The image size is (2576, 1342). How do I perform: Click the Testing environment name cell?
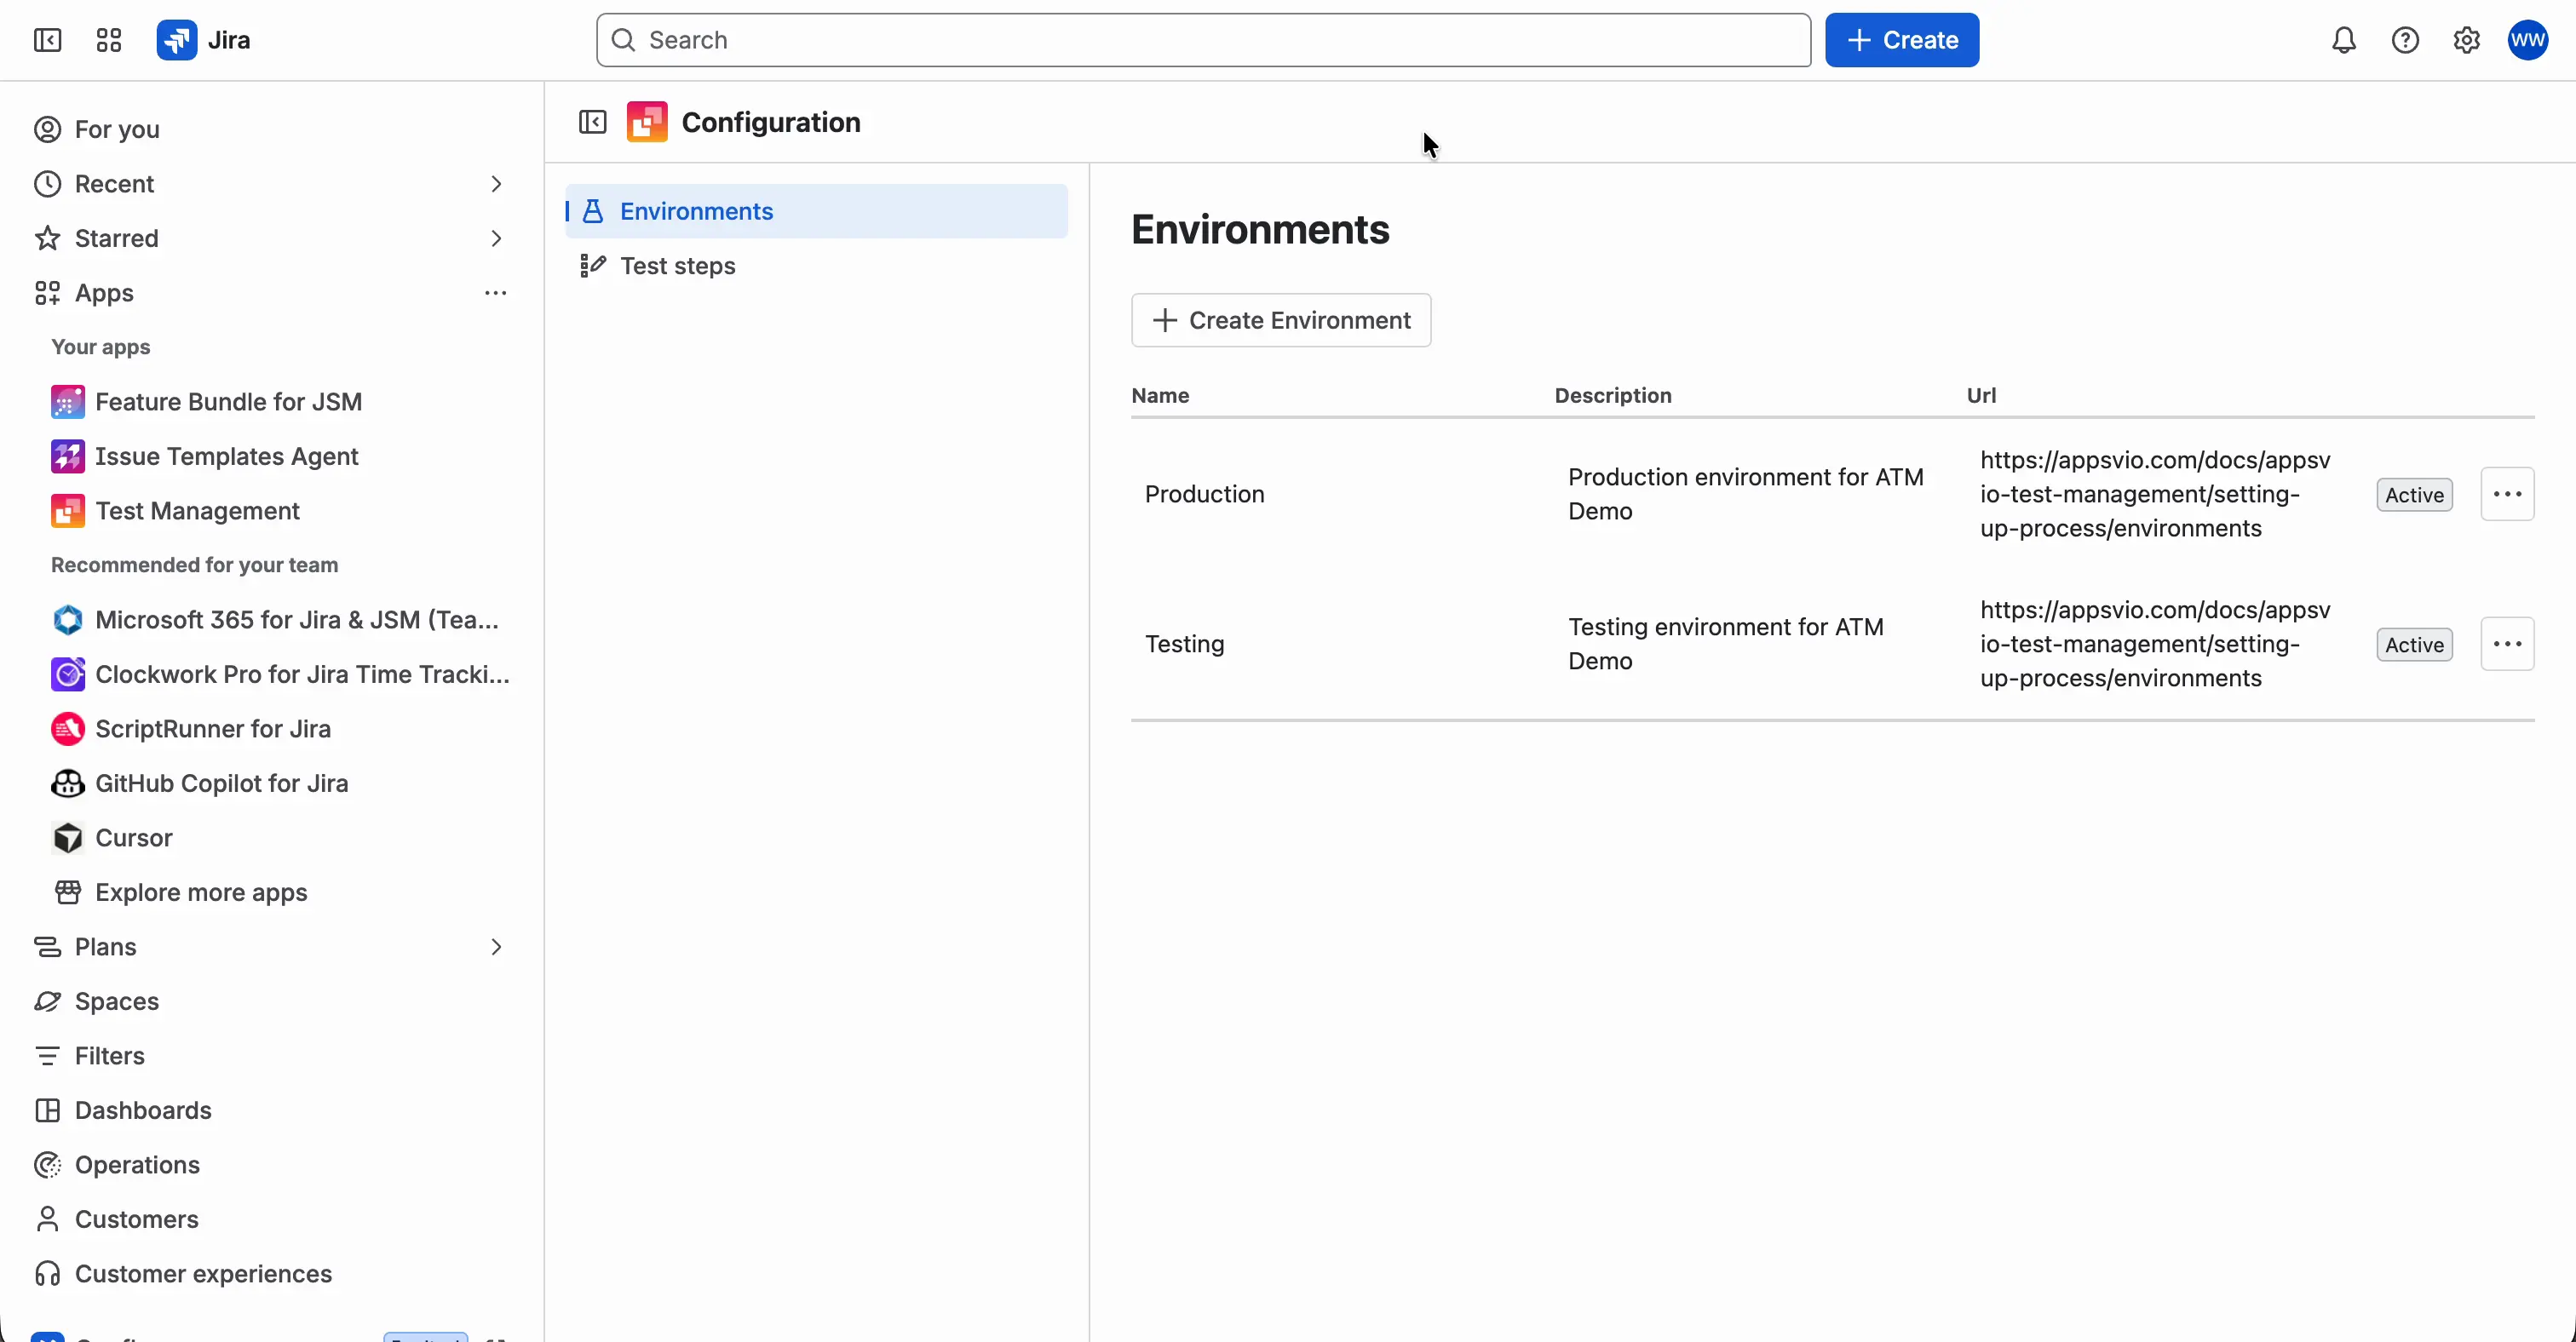click(x=1184, y=644)
